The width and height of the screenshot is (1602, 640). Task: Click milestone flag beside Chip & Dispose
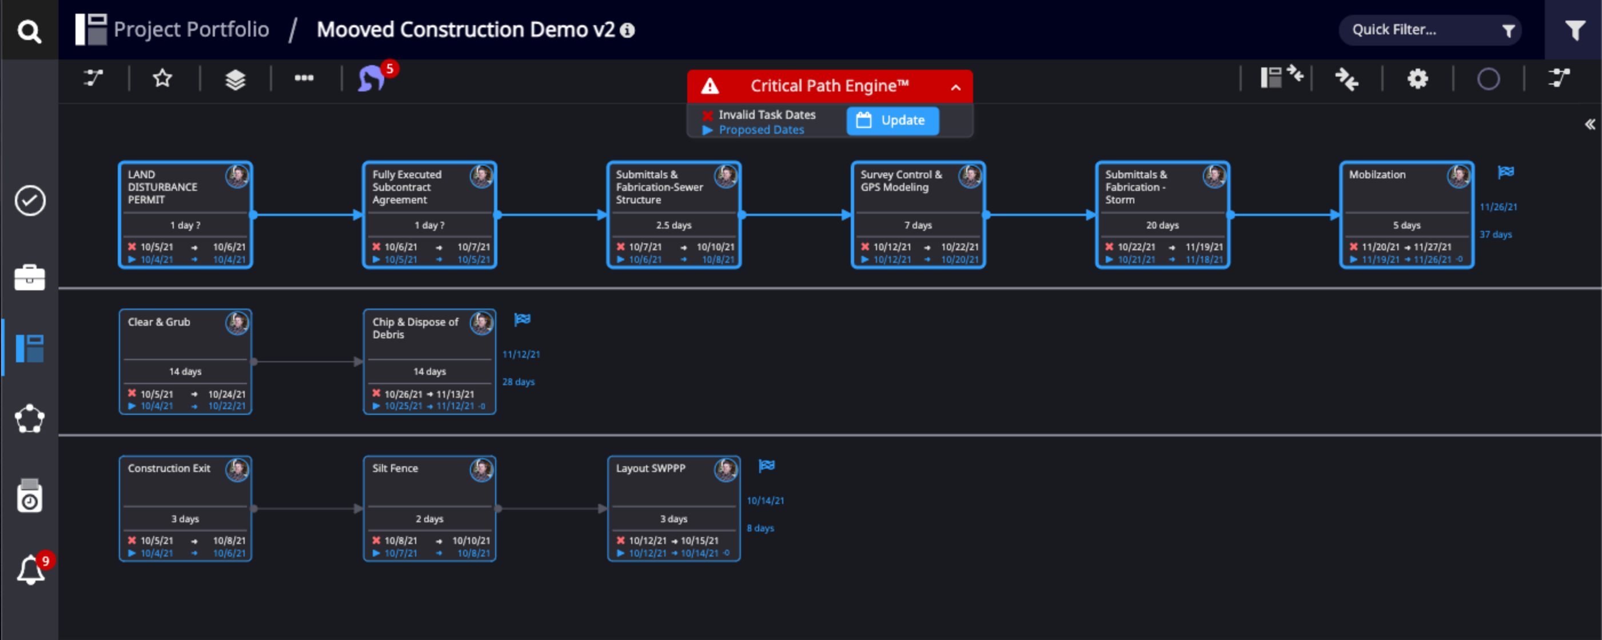tap(523, 319)
